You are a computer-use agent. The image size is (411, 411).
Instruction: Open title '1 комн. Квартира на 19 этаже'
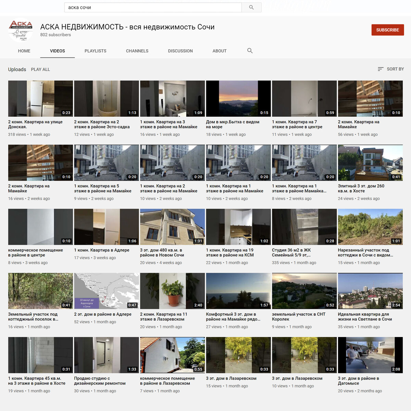click(x=230, y=252)
